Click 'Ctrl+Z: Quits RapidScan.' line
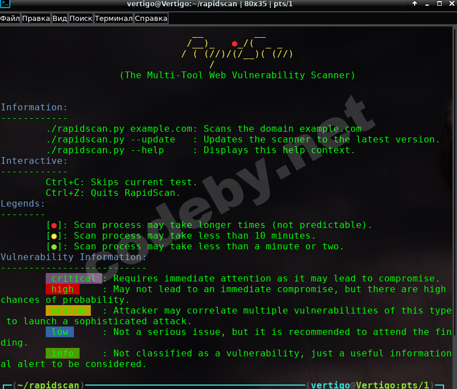The width and height of the screenshot is (457, 389). (x=113, y=193)
